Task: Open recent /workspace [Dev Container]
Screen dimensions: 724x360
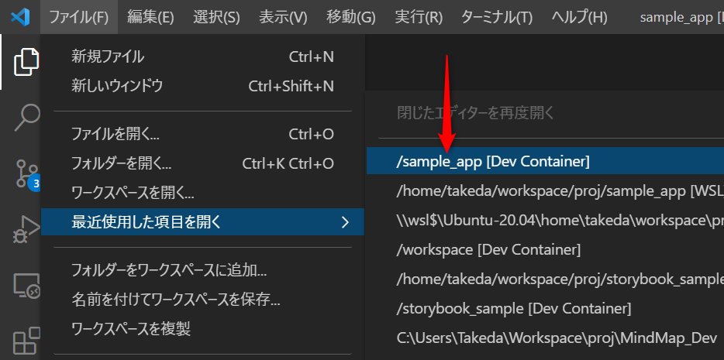Action: tap(545, 250)
